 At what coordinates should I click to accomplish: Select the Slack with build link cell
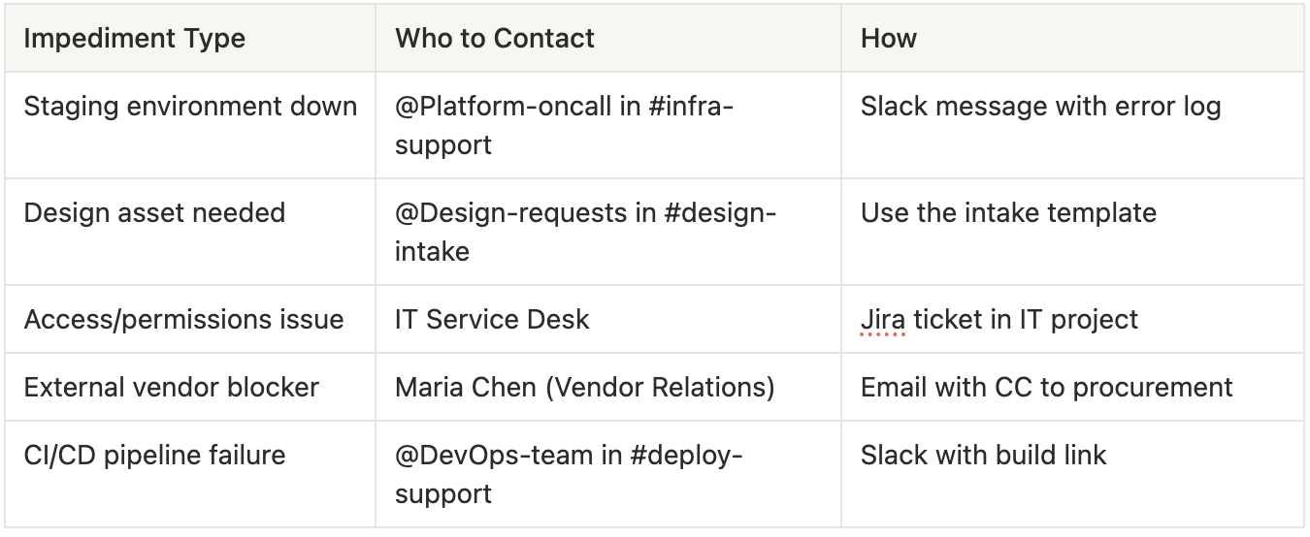click(x=1072, y=474)
